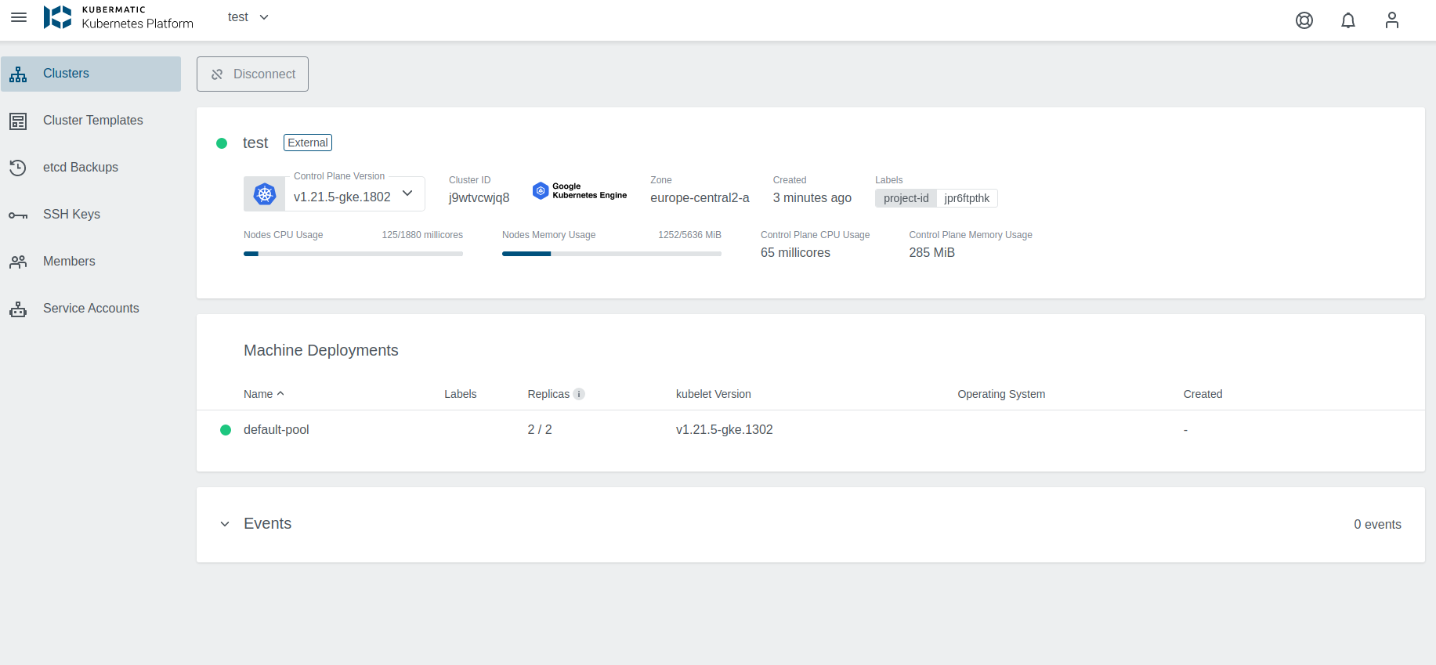Expand the Control Plane Version dropdown

click(x=407, y=193)
